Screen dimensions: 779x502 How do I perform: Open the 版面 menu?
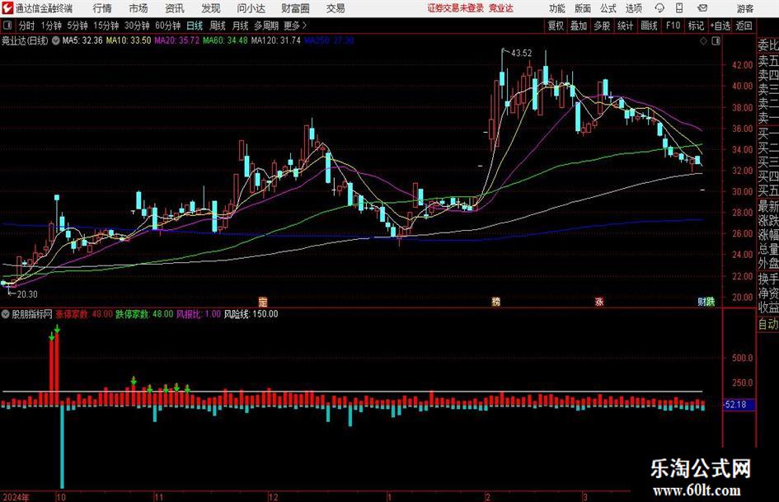[583, 8]
